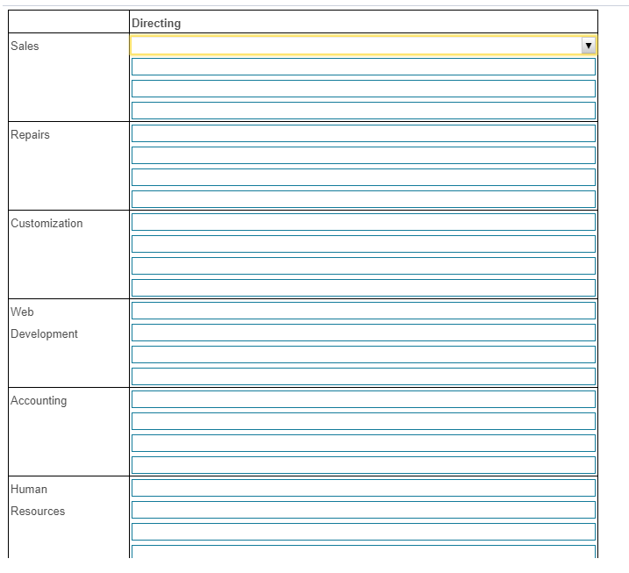Open the dropdown arrow in Sales' first field
629x573 pixels.
point(588,46)
